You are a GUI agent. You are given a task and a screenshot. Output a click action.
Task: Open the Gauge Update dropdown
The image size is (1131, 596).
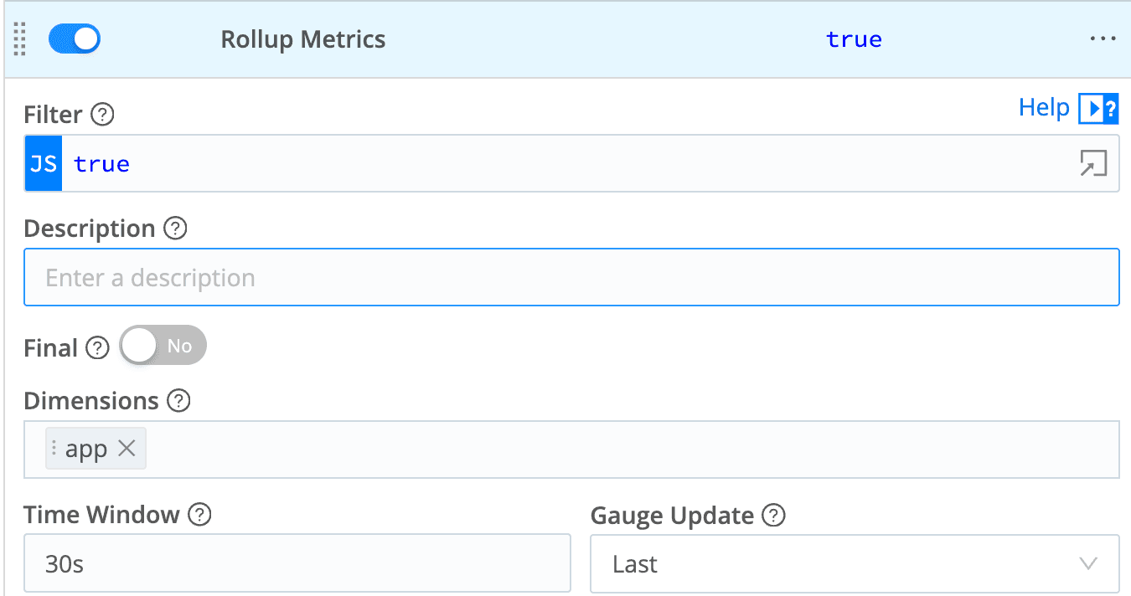click(855, 564)
